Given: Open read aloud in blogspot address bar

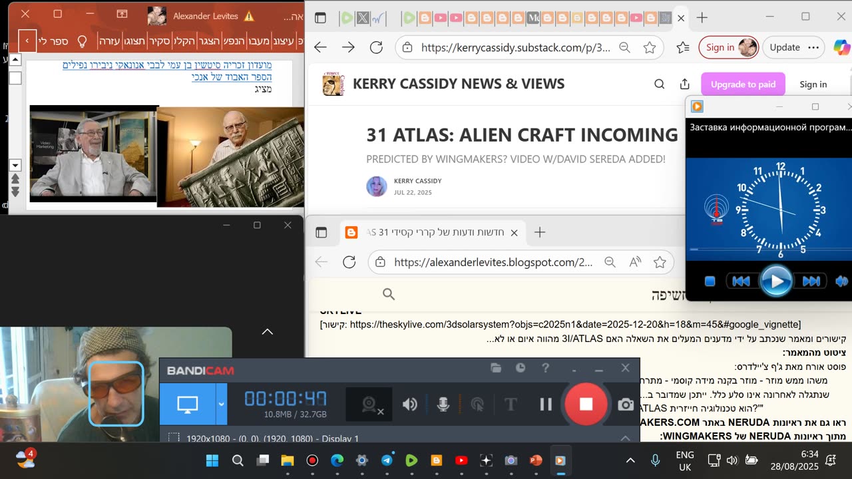Looking at the screenshot, I should (635, 262).
